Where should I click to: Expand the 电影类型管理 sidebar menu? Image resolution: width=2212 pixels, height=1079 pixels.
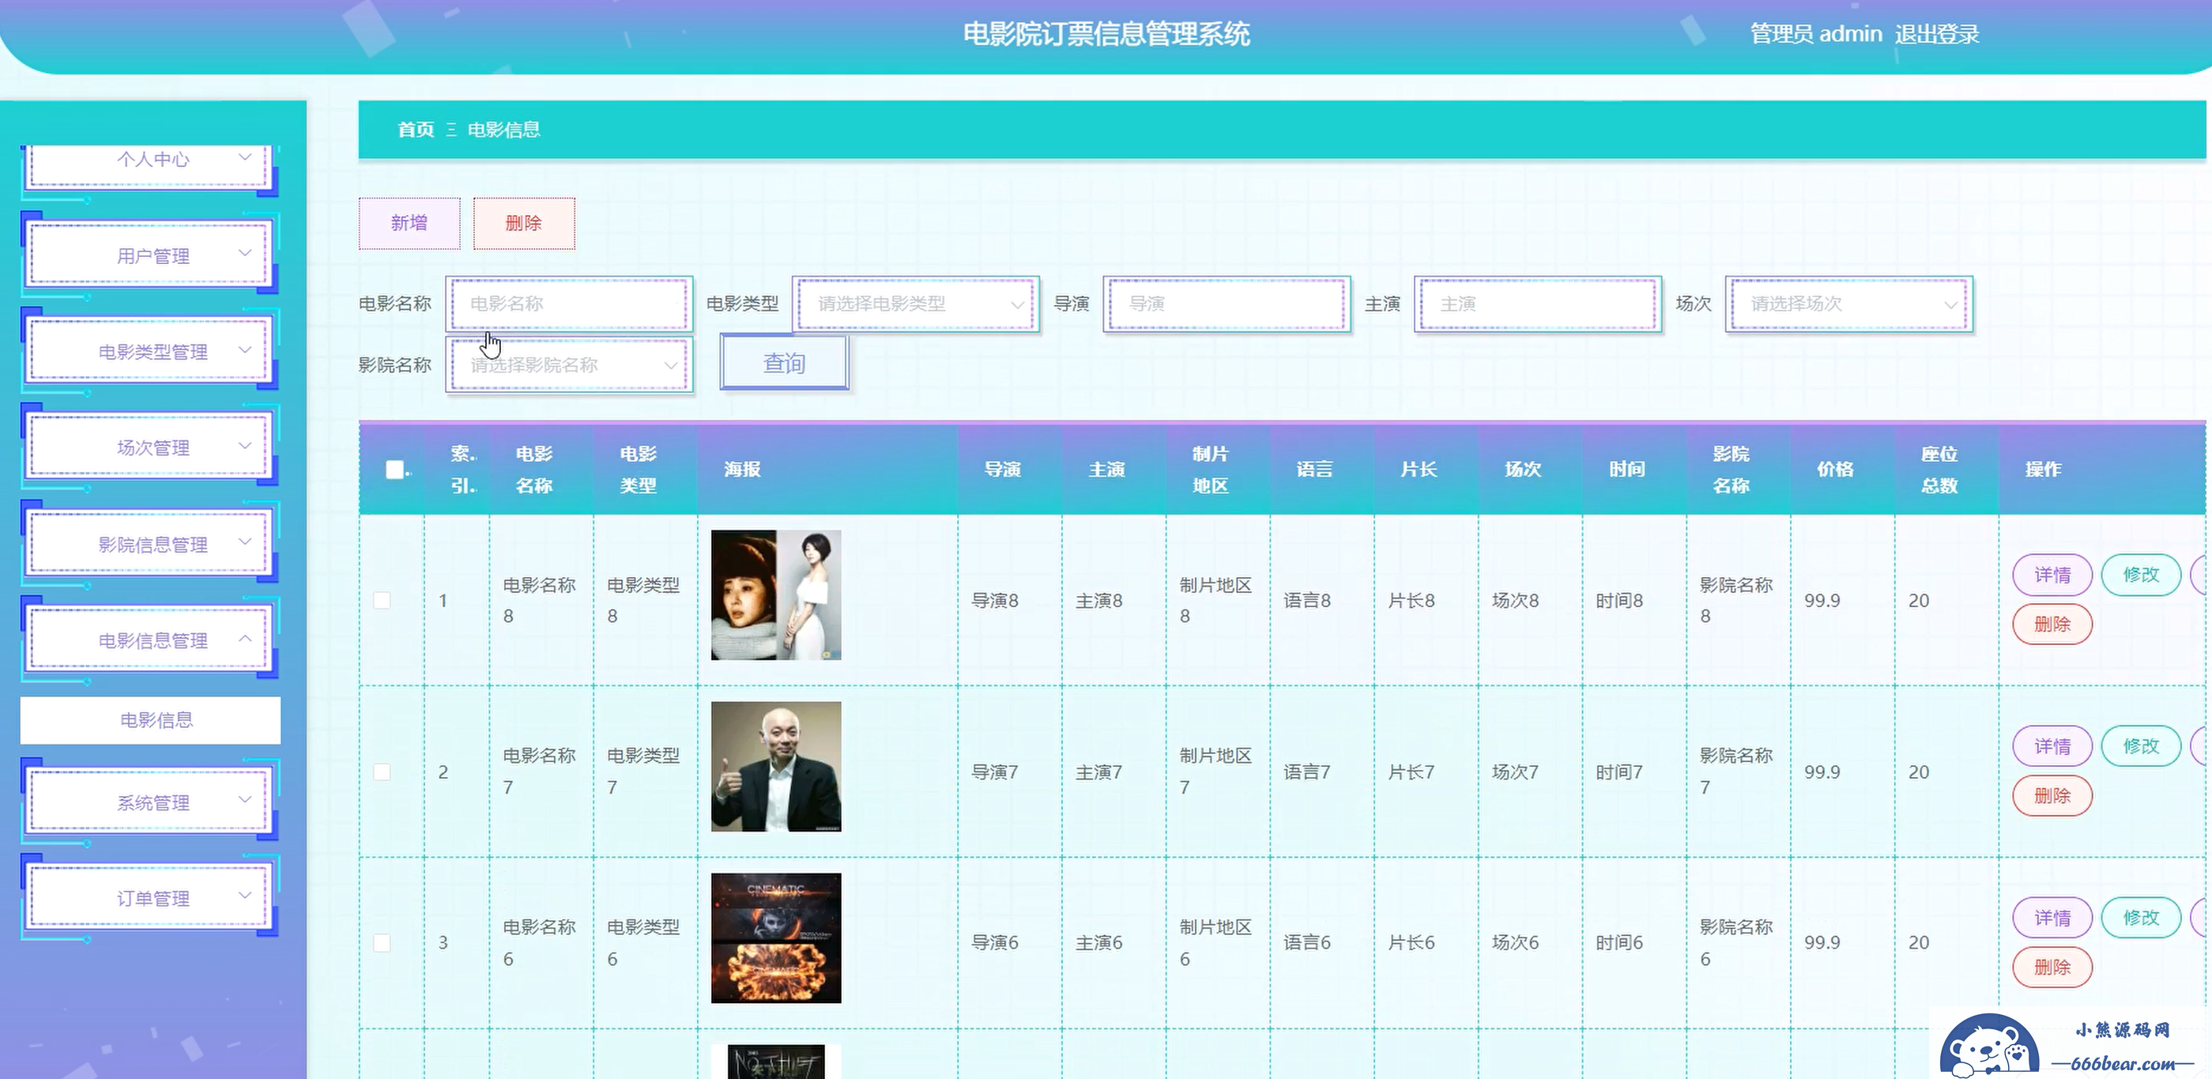pos(150,351)
